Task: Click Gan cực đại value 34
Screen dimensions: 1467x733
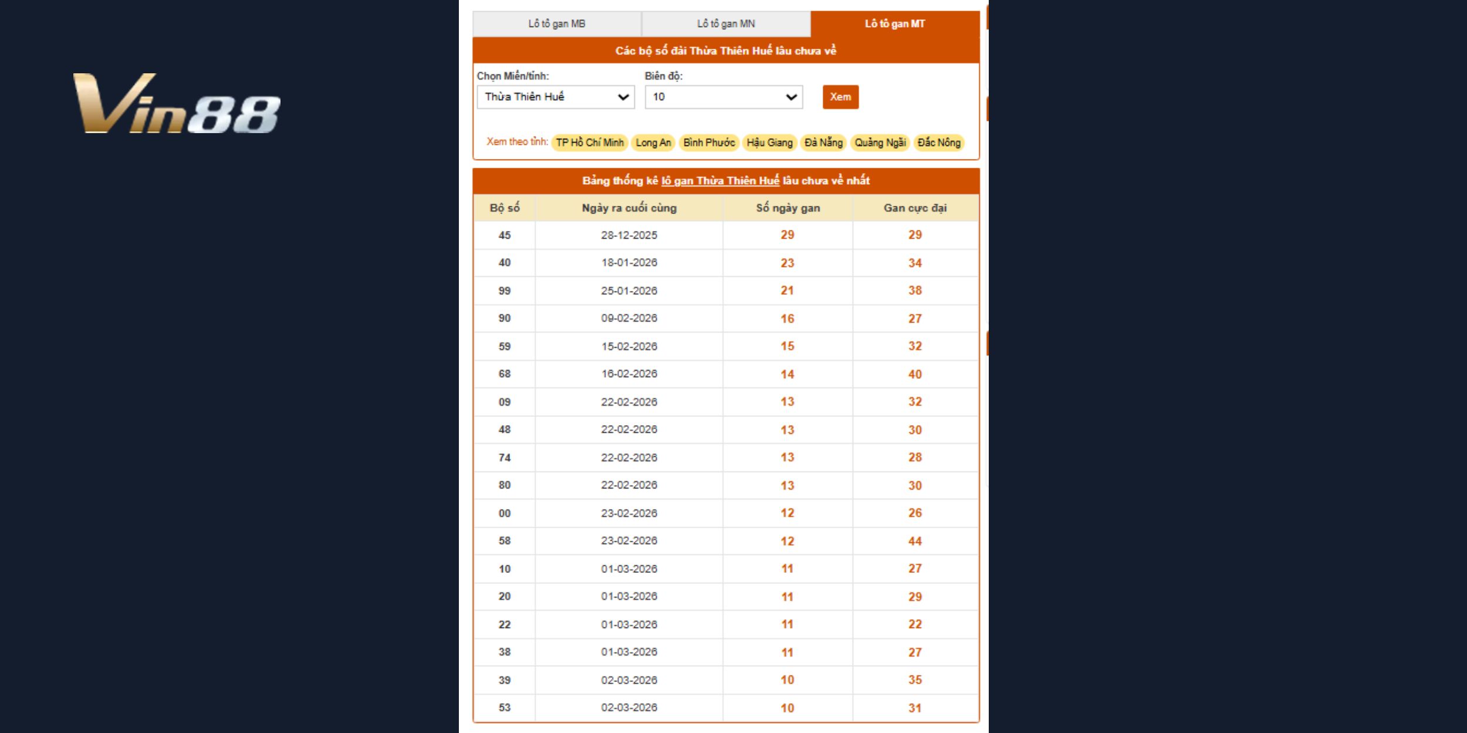Action: pos(915,263)
